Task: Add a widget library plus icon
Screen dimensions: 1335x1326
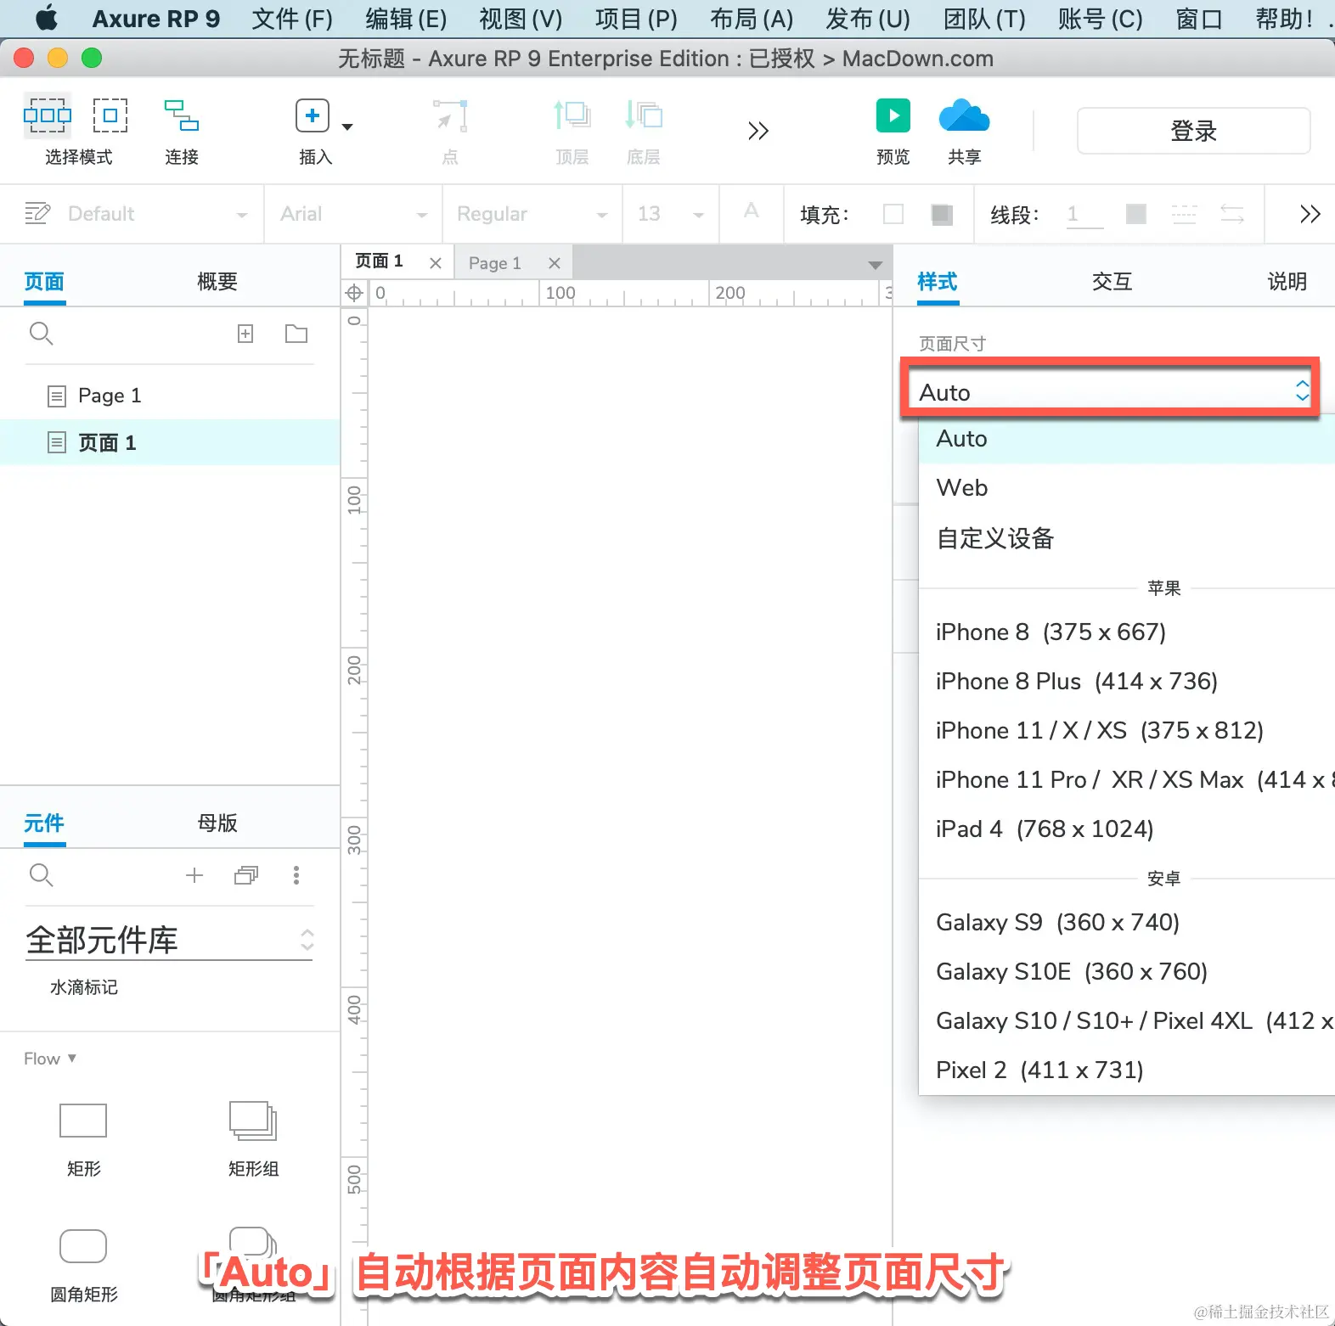Action: pos(194,875)
